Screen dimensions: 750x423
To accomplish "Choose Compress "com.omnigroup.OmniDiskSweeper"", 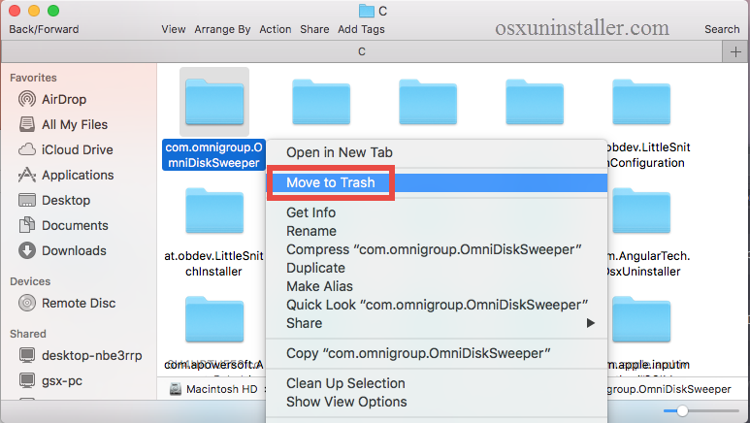I will (437, 249).
